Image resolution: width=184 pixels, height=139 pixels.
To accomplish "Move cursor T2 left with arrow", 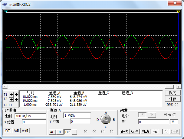I will tap(11, 100).
